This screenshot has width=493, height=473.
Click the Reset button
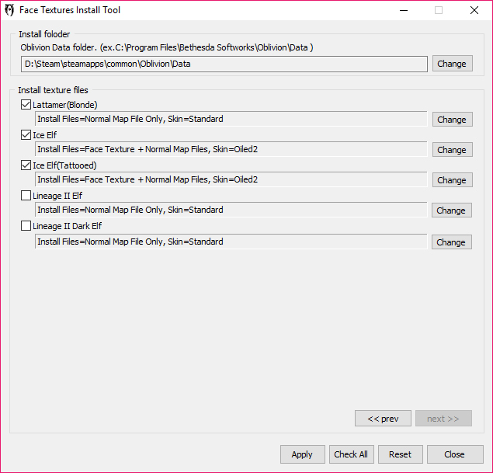coord(400,454)
